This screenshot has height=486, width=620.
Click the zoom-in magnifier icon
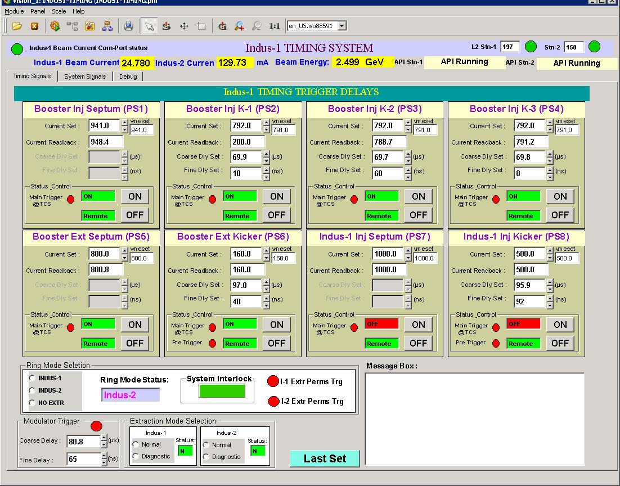point(239,26)
